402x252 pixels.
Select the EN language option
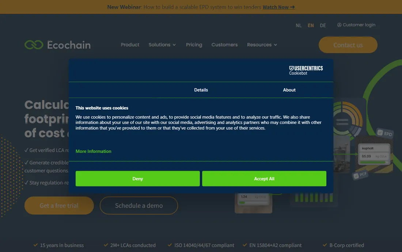(311, 25)
